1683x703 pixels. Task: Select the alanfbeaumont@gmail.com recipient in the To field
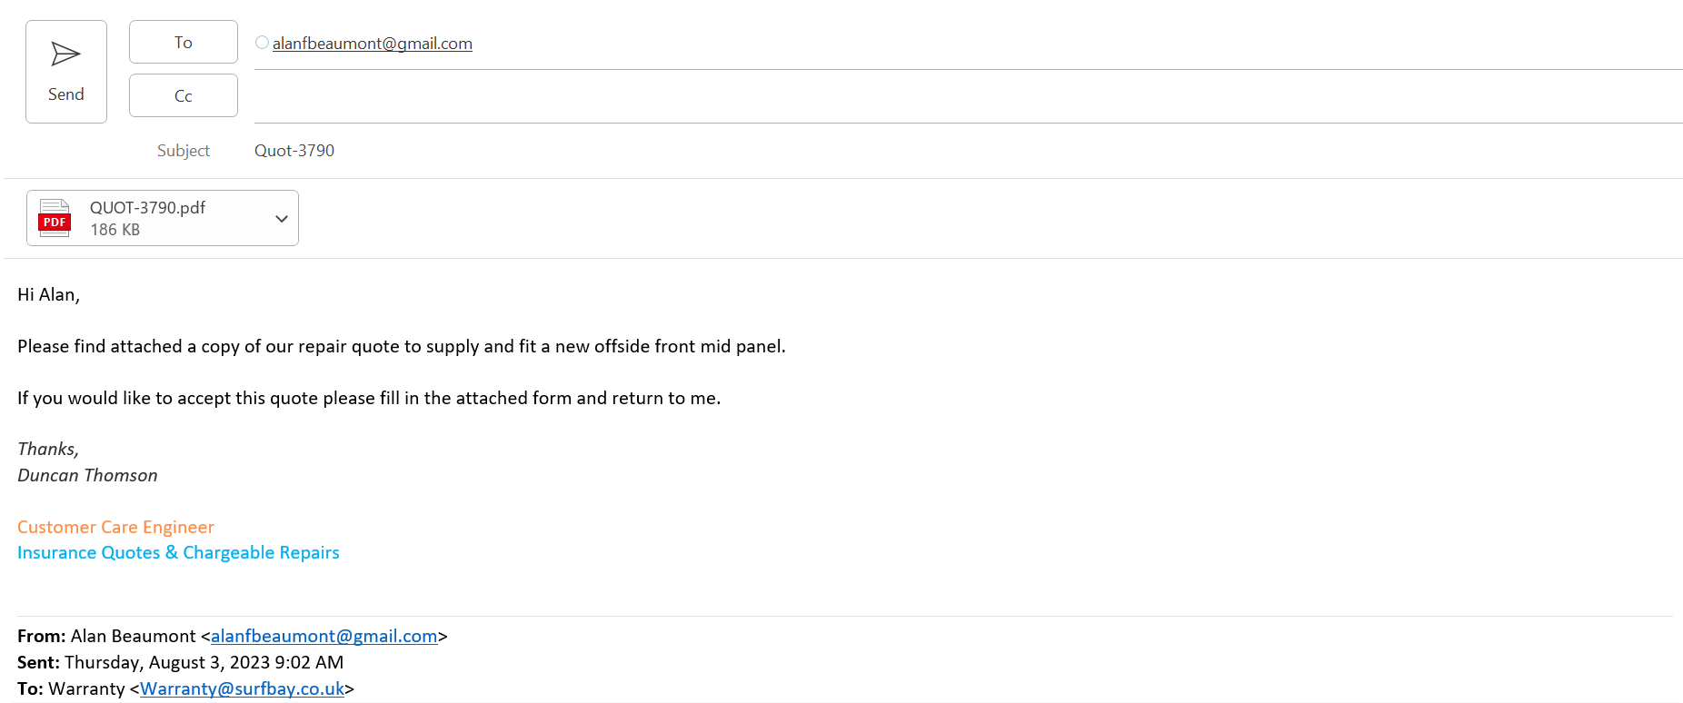point(372,44)
